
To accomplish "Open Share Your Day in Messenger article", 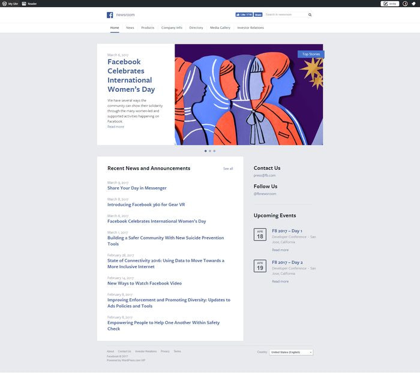I will click(137, 188).
